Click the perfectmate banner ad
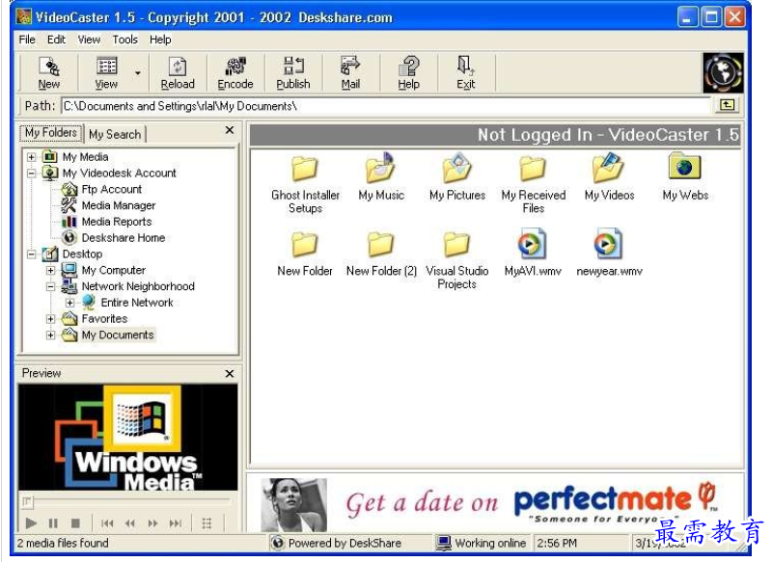This screenshot has width=772, height=562. click(494, 504)
